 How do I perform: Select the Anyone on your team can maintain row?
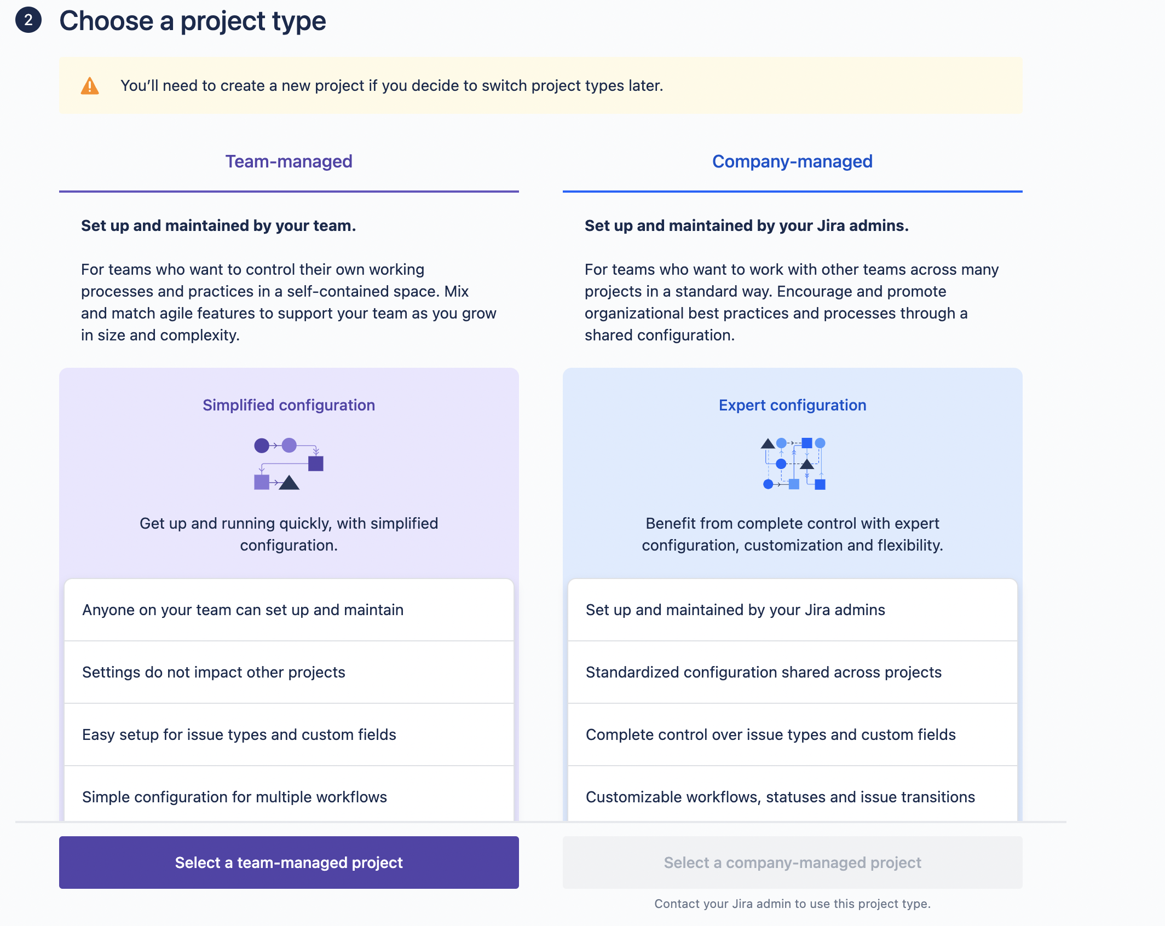(289, 610)
